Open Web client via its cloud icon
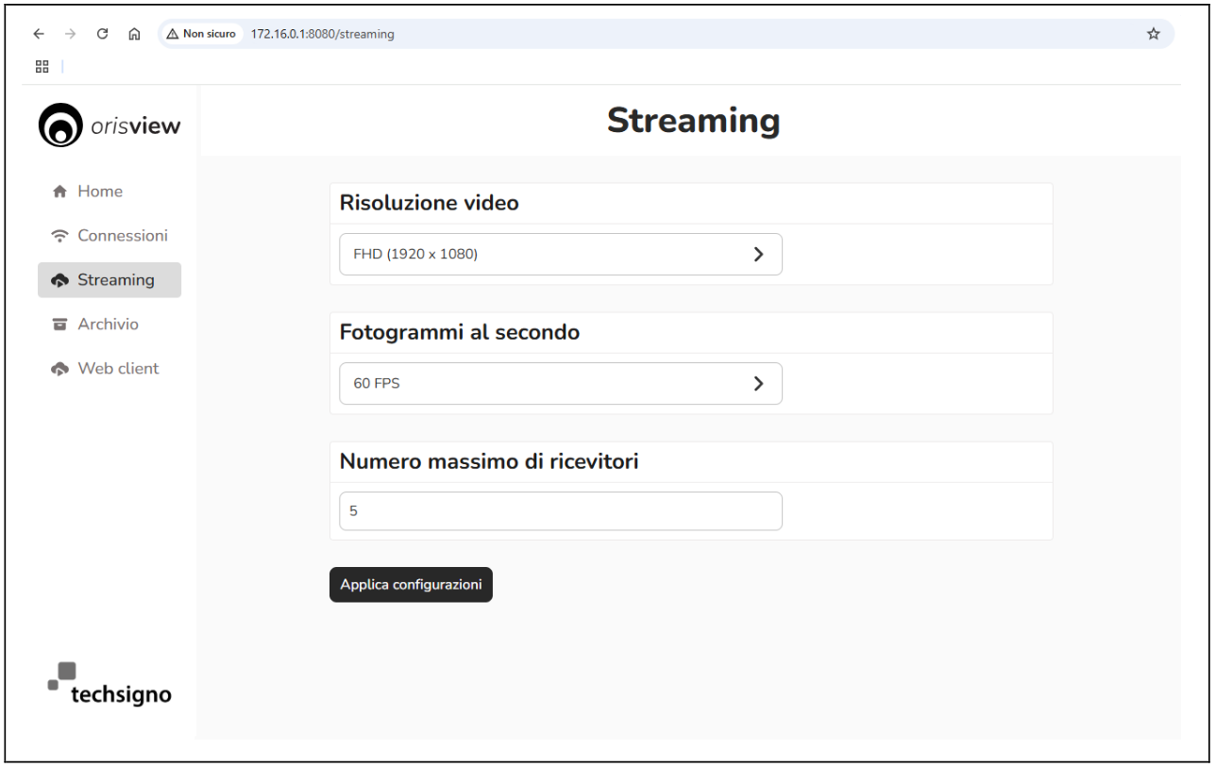The height and width of the screenshot is (767, 1216). pyautogui.click(x=59, y=368)
